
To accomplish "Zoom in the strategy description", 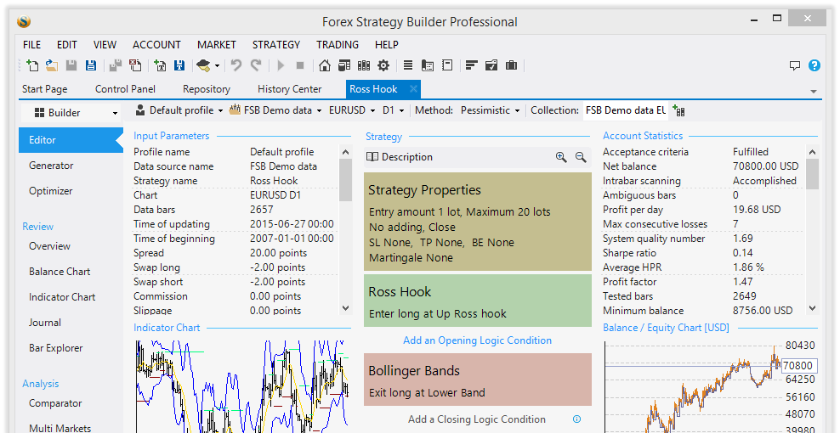I will 561,157.
